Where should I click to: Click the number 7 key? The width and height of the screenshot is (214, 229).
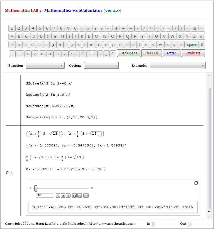[54, 28]
